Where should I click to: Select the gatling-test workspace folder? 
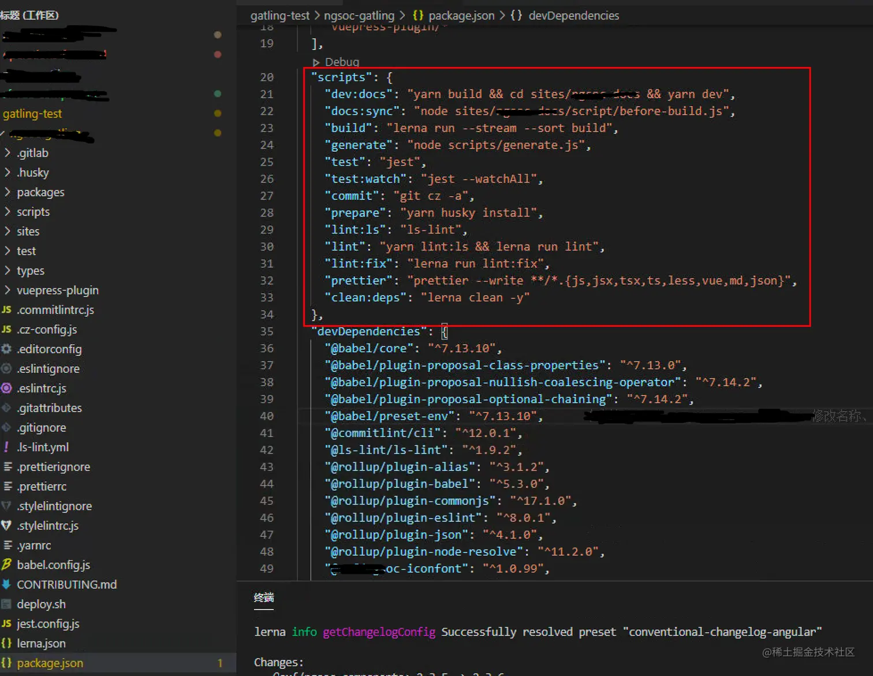32,114
